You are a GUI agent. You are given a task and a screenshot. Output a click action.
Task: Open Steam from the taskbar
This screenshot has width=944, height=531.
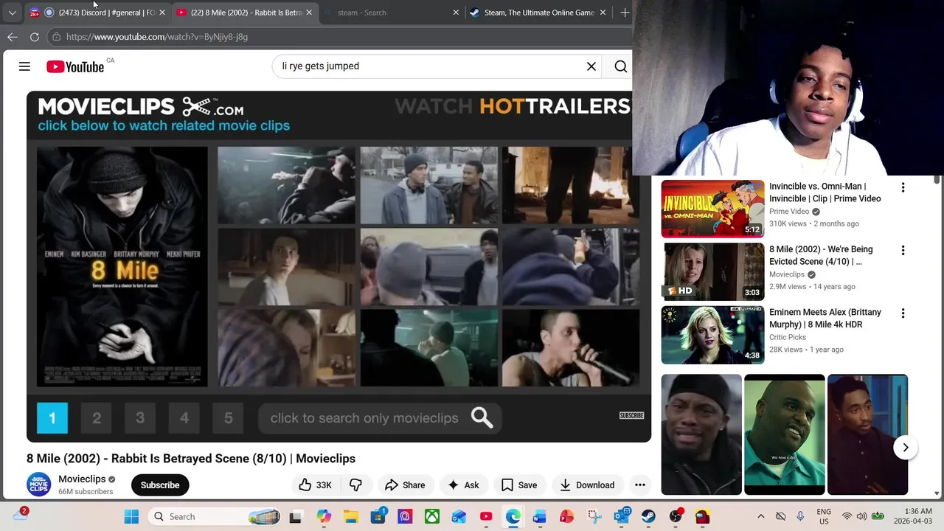[x=648, y=516]
